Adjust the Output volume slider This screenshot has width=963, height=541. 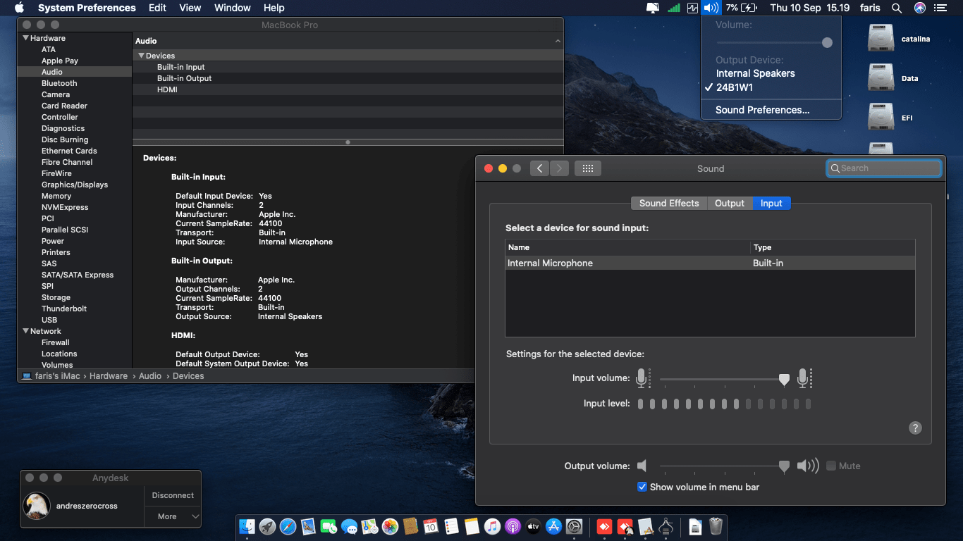784,466
